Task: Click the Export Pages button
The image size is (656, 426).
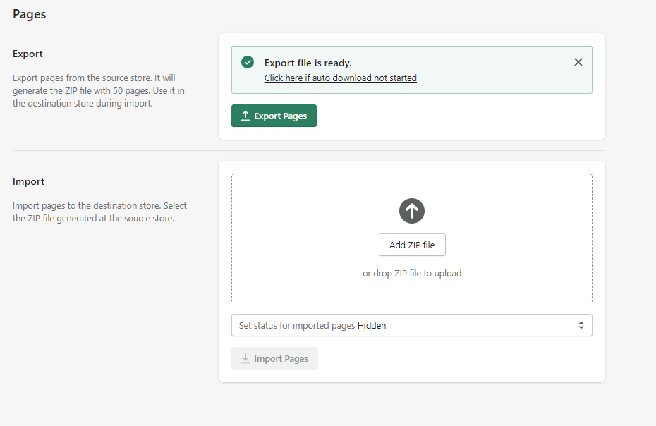Action: coord(274,116)
